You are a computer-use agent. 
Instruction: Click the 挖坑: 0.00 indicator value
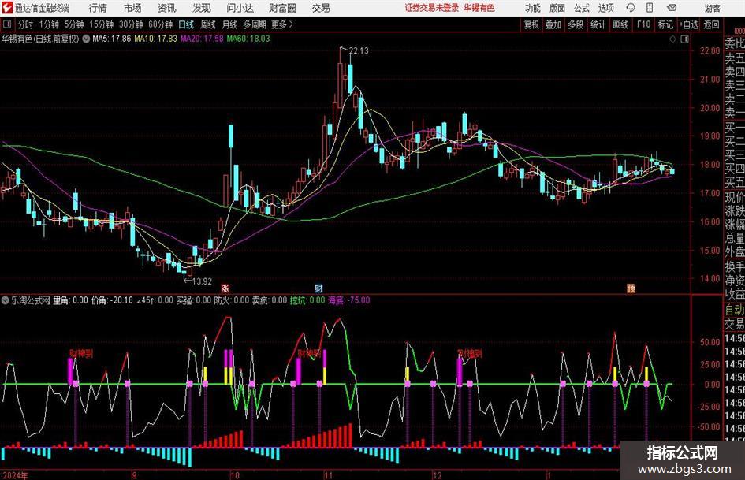click(307, 300)
